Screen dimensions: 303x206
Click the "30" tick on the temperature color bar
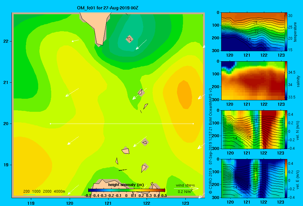click(290, 16)
